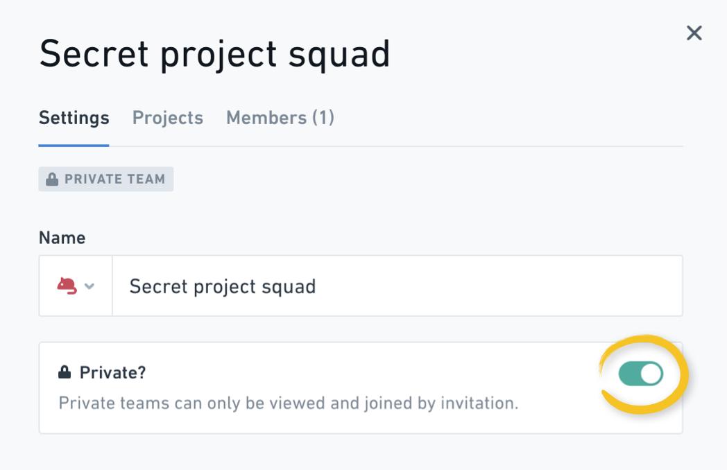
Task: Open the team icon picker box
Action: pyautogui.click(x=76, y=286)
